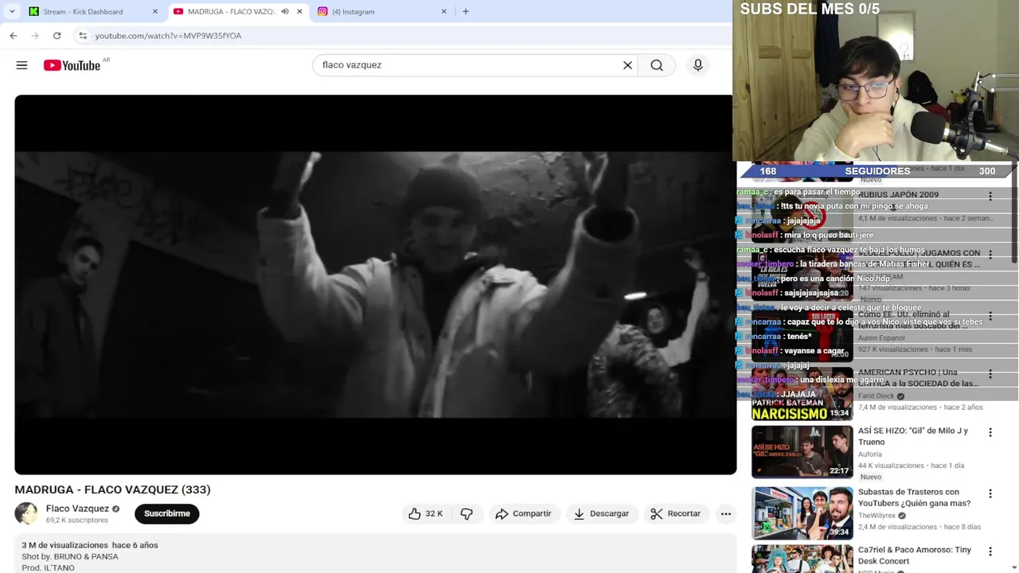The width and height of the screenshot is (1019, 573).
Task: Click the video title MADRUGA - FLACO VAZQUEZ (333)
Action: click(x=112, y=489)
